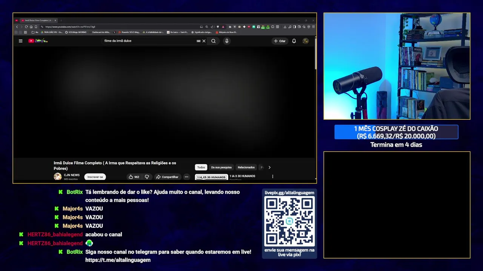This screenshot has height=271, width=483.
Task: Click the browser downloads icon
Action: tap(285, 27)
